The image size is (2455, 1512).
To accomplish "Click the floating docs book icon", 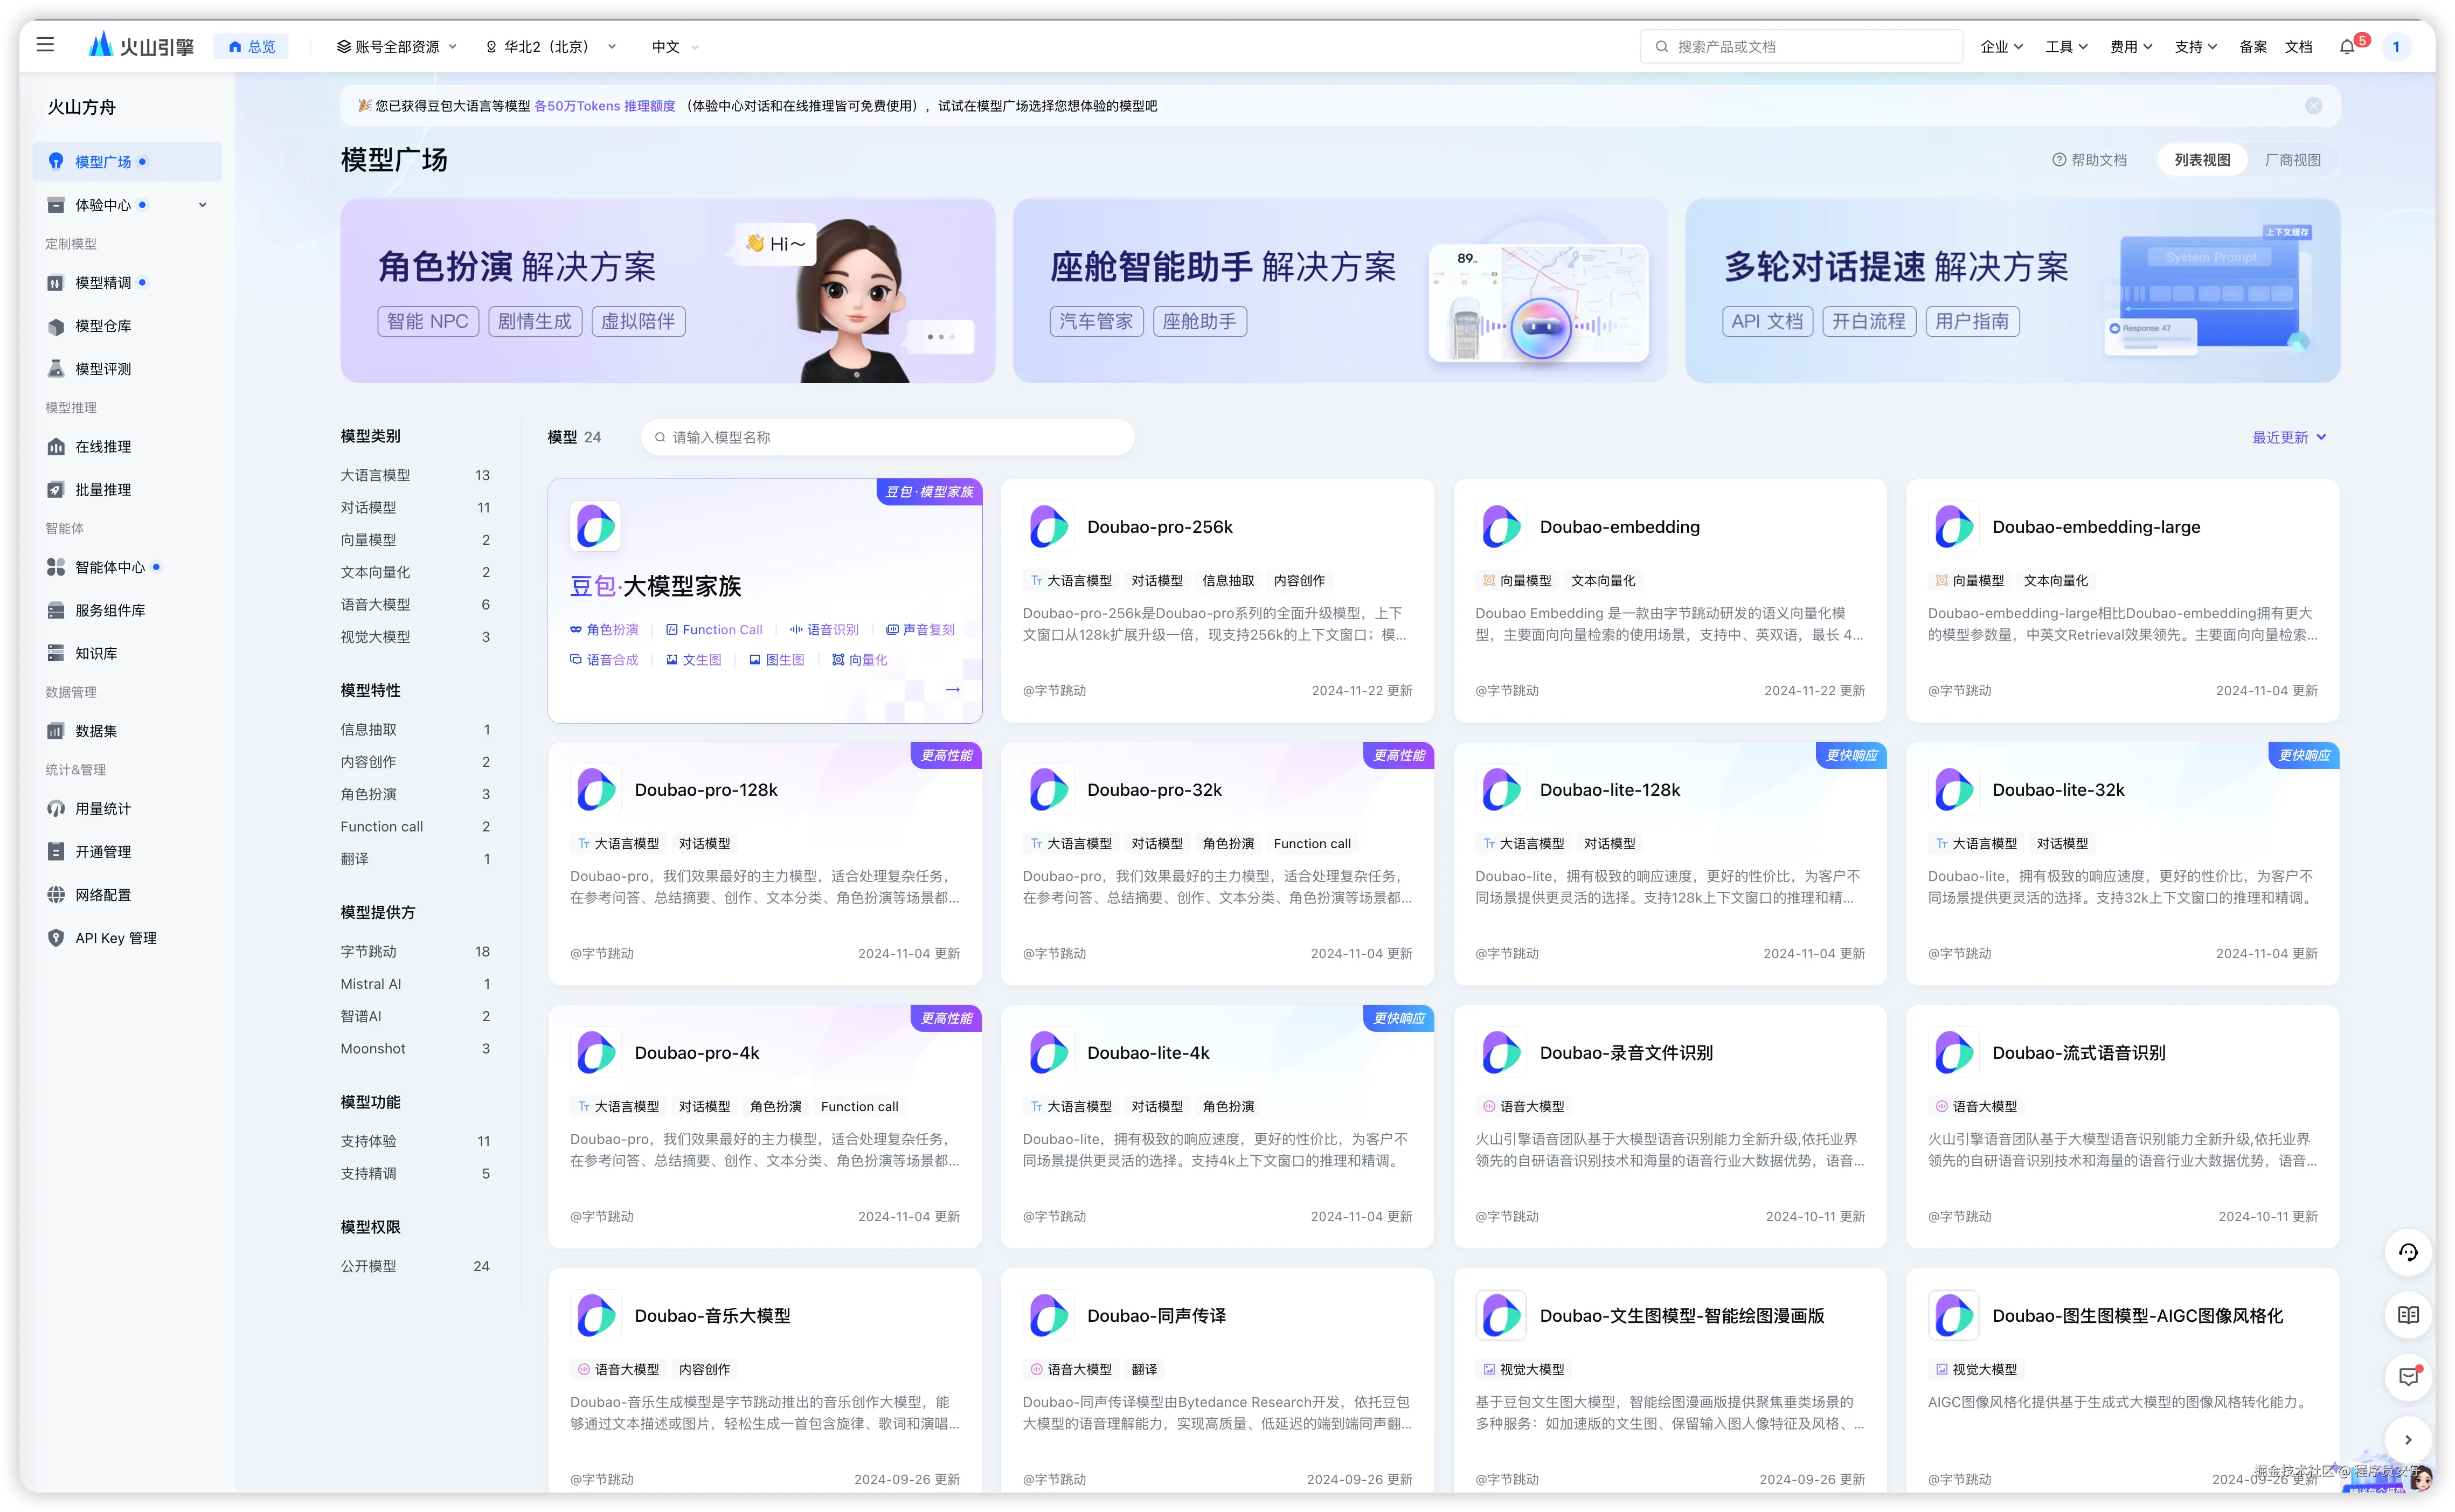I will (2408, 1315).
